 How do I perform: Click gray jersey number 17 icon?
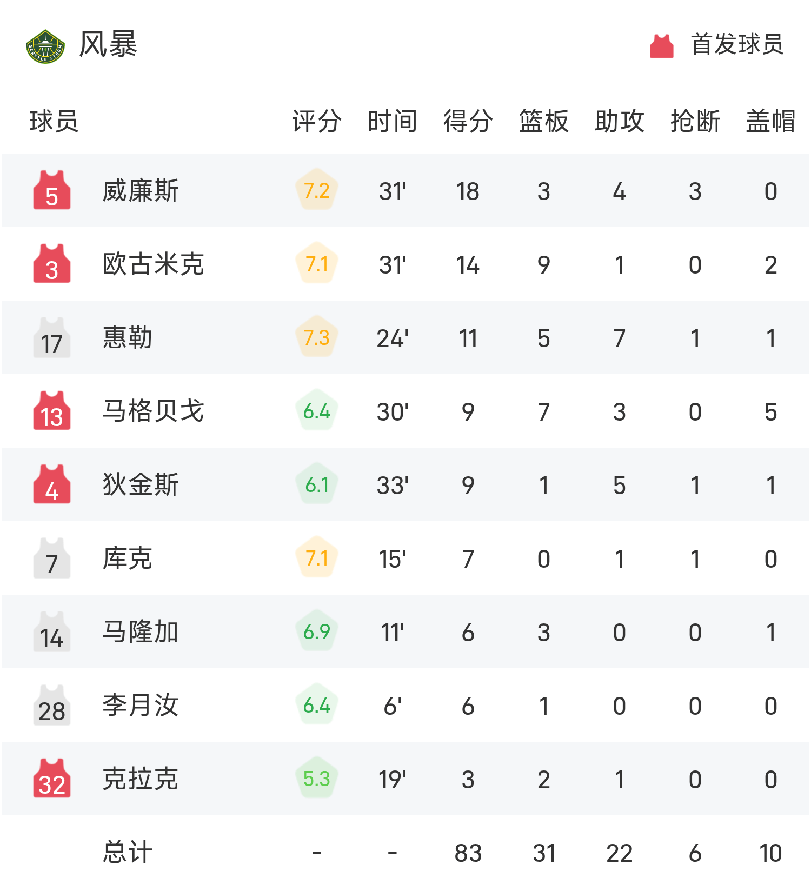[52, 338]
